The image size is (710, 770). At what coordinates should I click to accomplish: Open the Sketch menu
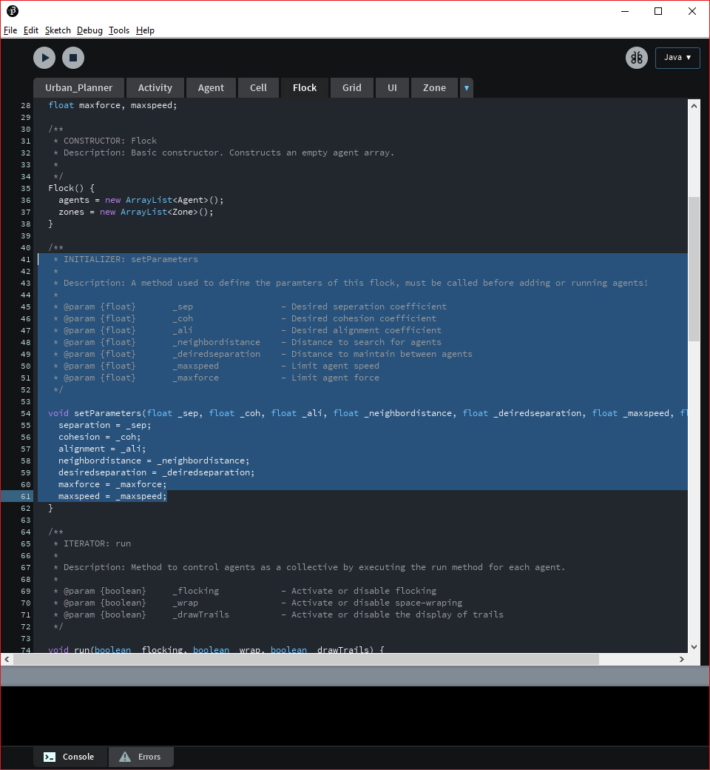(58, 30)
